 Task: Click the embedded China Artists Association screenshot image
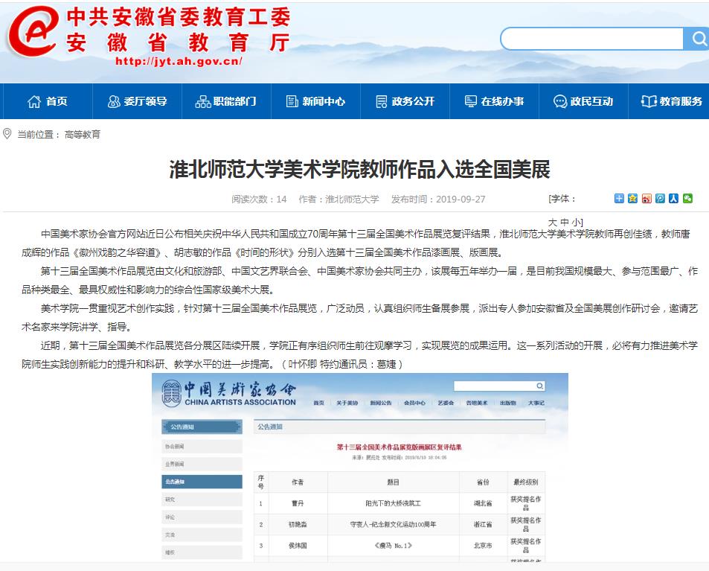coord(360,468)
